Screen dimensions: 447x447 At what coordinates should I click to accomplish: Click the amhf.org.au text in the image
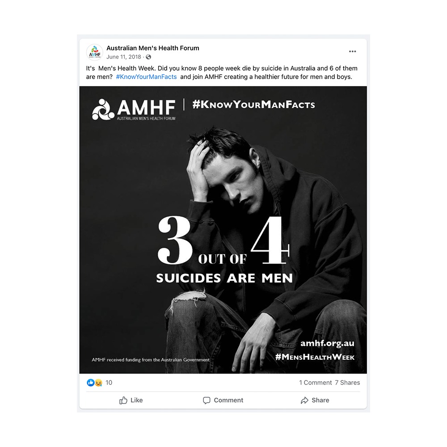(327, 343)
